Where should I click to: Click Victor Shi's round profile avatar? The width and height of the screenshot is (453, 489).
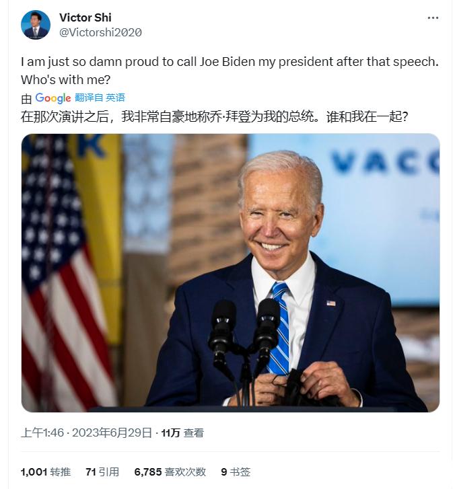(x=36, y=25)
